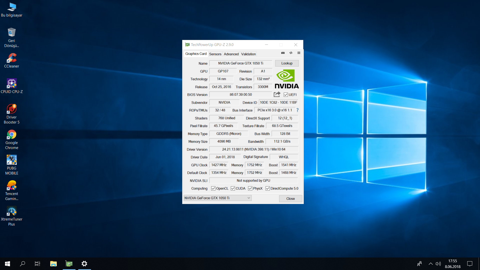Click the GPU-Z screenshot camera icon
480x270 pixels.
pyautogui.click(x=283, y=53)
